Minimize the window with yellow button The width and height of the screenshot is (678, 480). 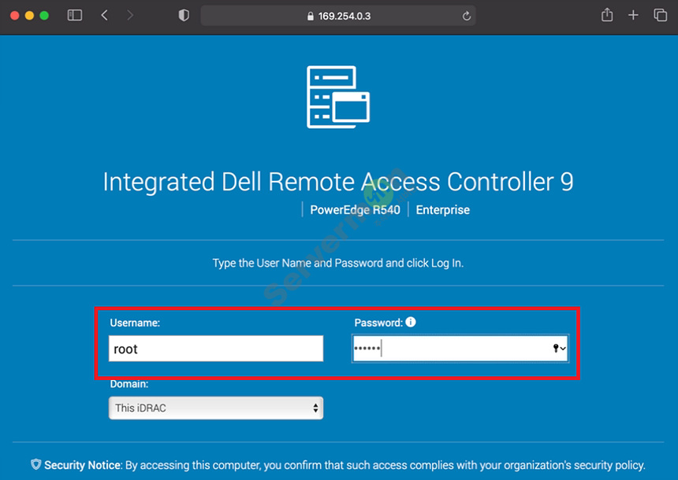(29, 16)
